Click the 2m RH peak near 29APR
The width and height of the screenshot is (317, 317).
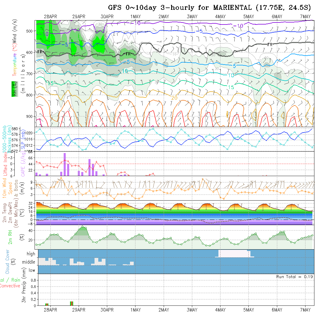(x=83, y=228)
